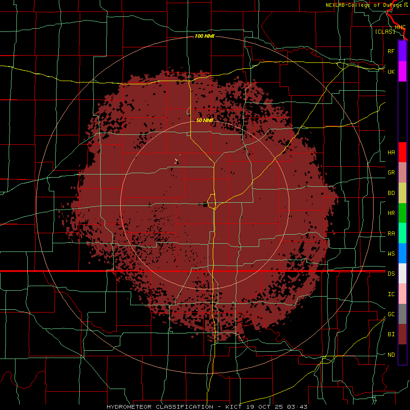Click the HA legend label
This screenshot has height=410, width=410.
pos(391,152)
